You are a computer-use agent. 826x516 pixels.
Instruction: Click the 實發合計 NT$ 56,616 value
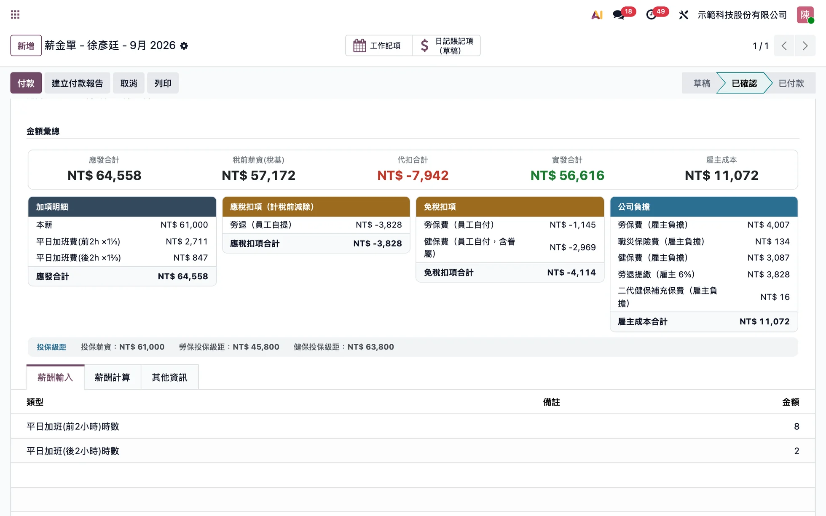pyautogui.click(x=567, y=175)
